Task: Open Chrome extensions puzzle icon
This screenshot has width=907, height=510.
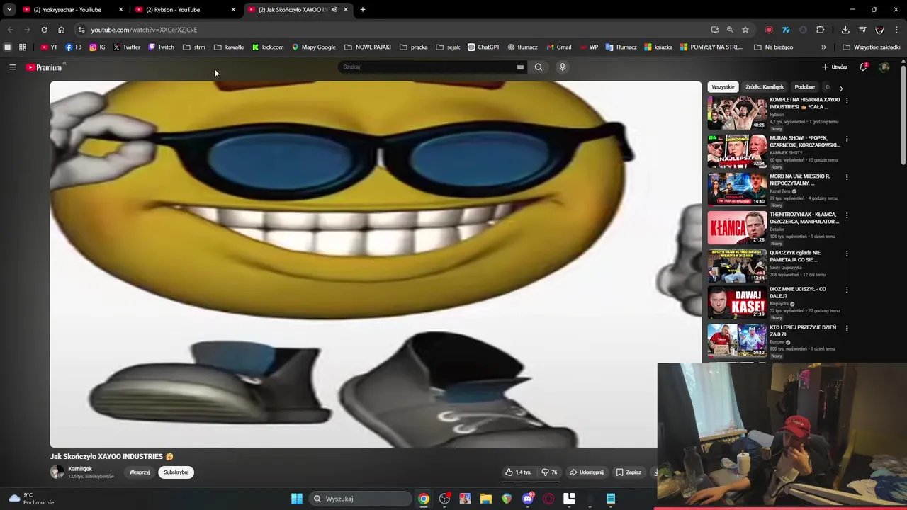Action: point(820,30)
